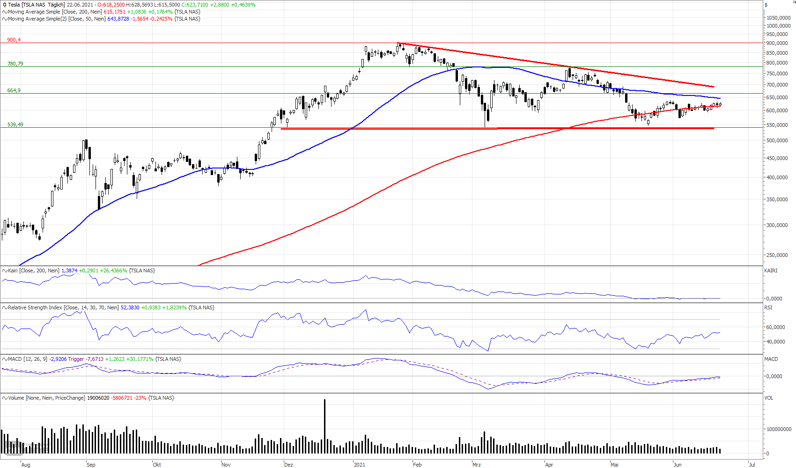Click the VOL axis label on right

pyautogui.click(x=769, y=398)
